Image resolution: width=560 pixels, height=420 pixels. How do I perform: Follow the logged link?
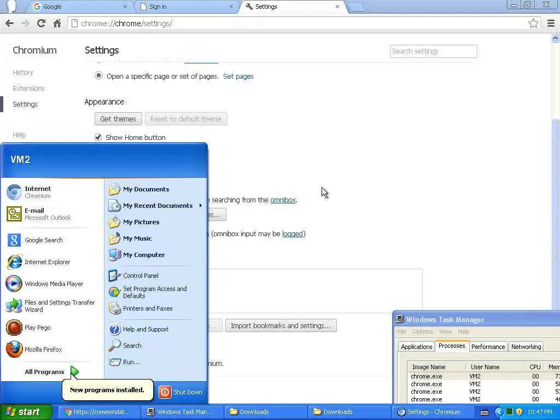tap(293, 234)
